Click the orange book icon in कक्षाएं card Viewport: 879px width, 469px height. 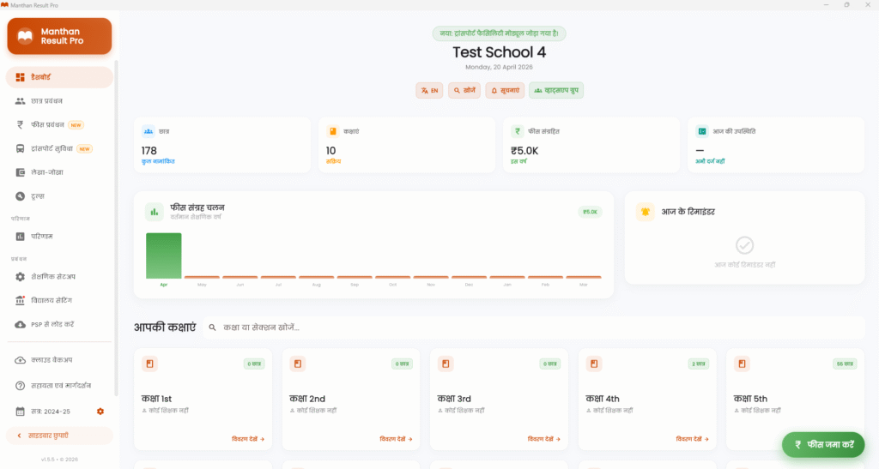[x=332, y=131]
